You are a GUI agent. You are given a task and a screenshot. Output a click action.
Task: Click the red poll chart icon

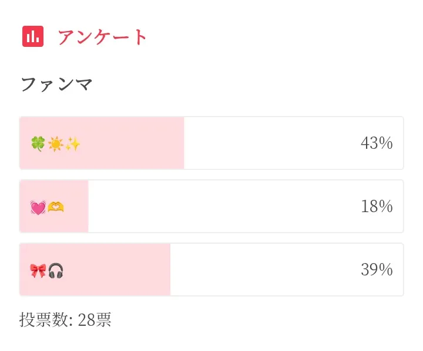click(x=33, y=37)
